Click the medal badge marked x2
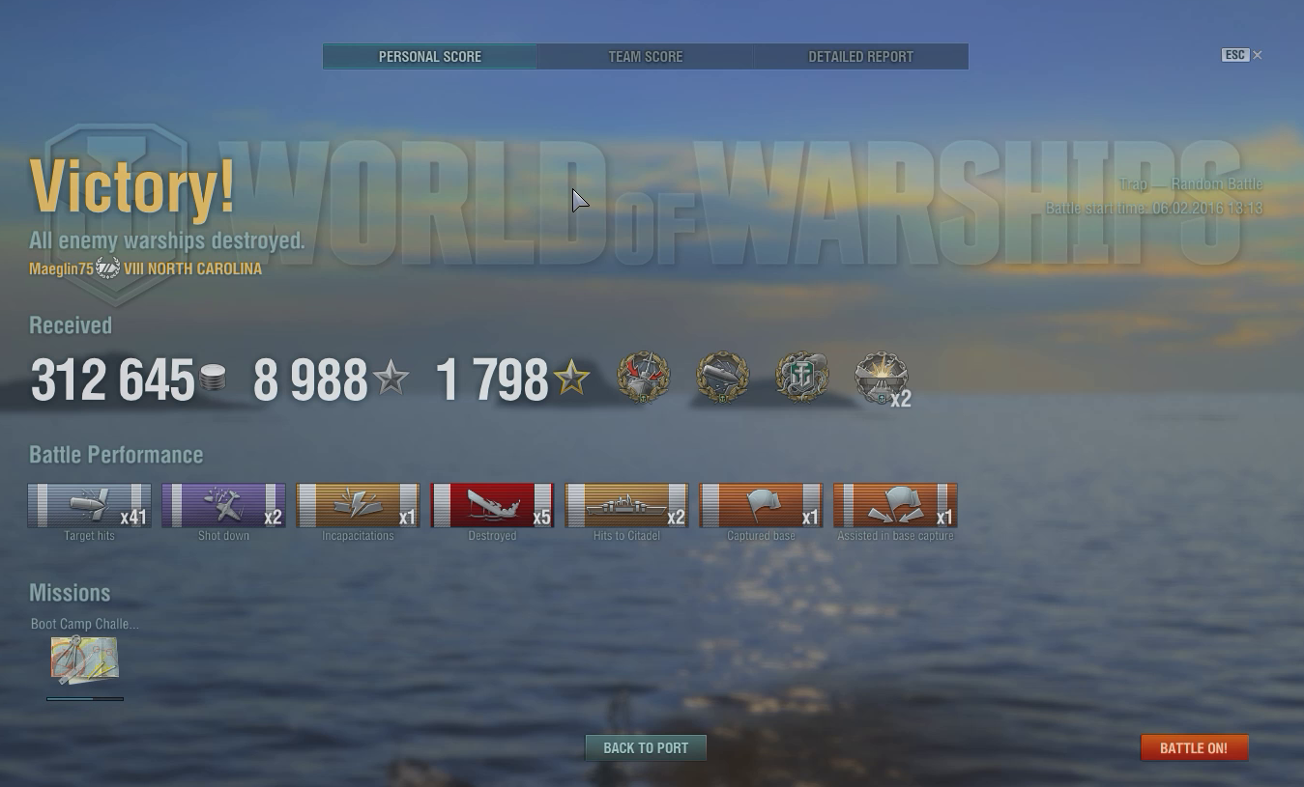 point(883,379)
